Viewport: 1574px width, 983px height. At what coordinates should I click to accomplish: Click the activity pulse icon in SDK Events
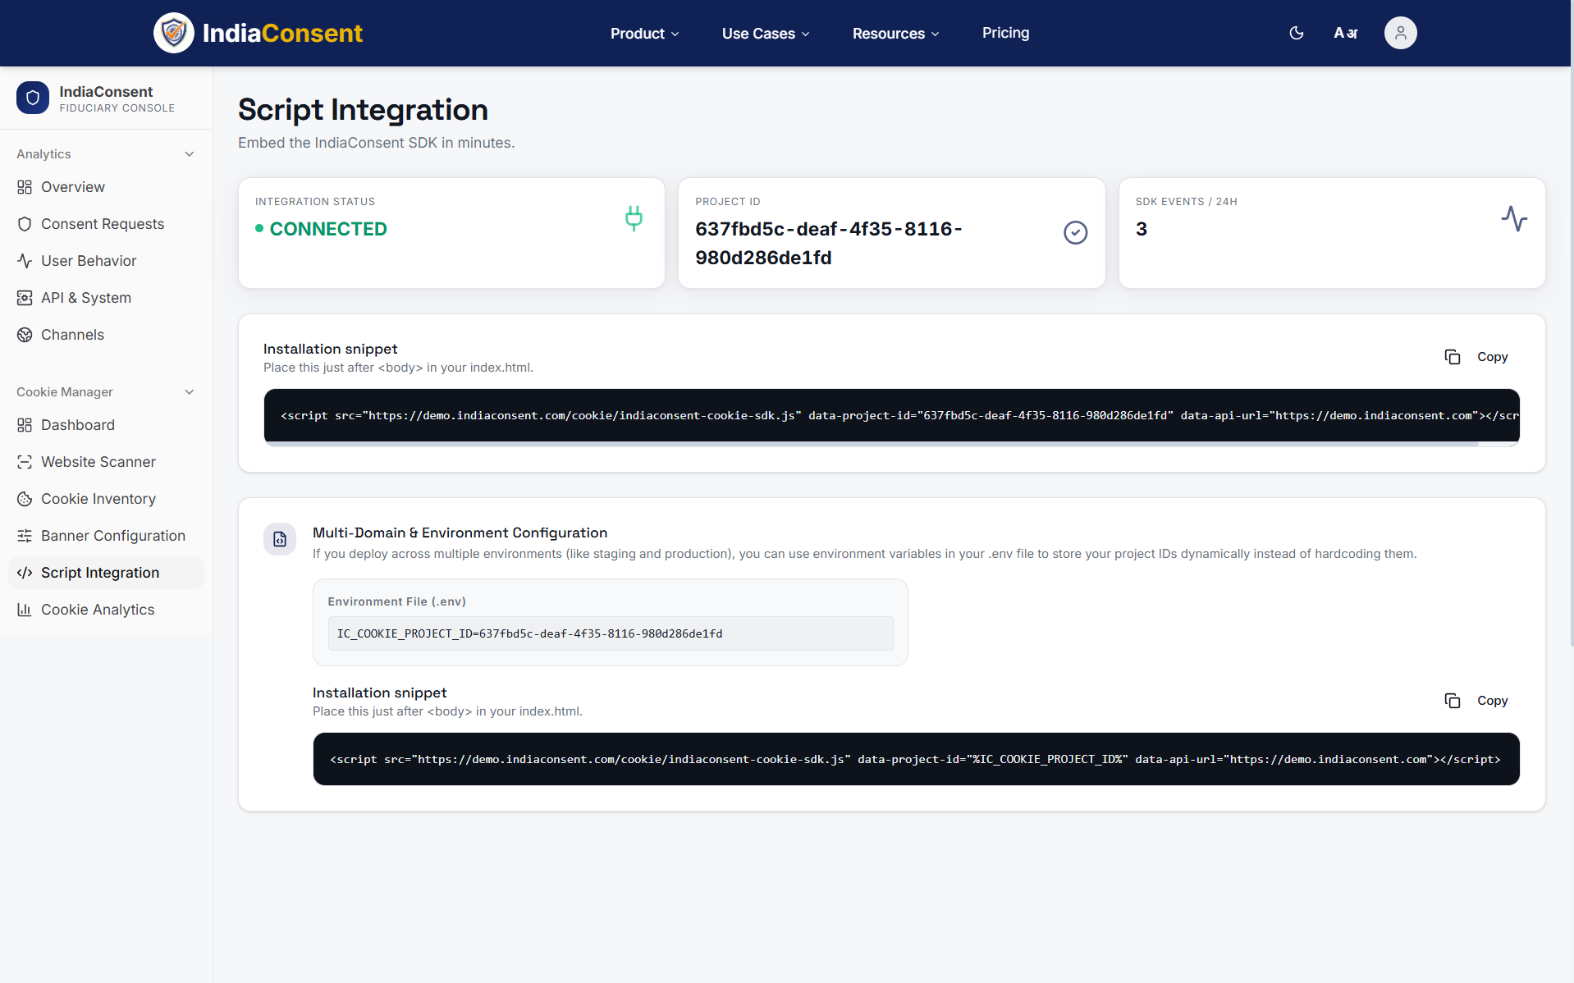pyautogui.click(x=1514, y=218)
